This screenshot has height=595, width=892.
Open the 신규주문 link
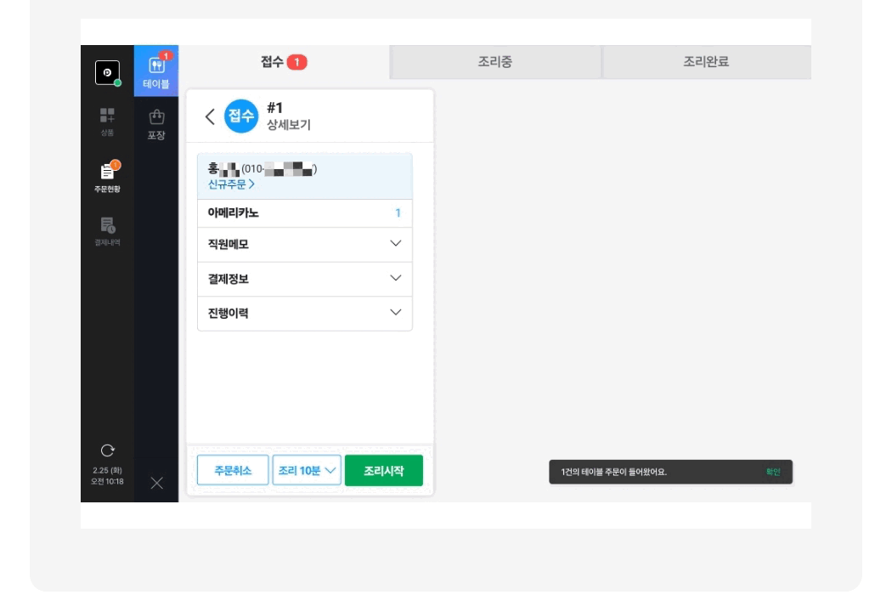click(231, 184)
